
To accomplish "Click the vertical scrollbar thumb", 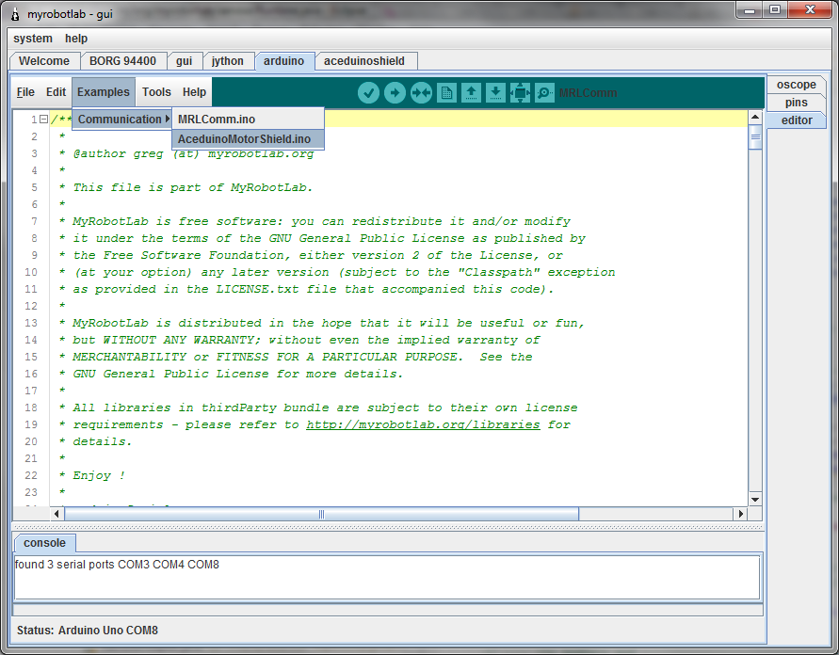I will (x=755, y=136).
